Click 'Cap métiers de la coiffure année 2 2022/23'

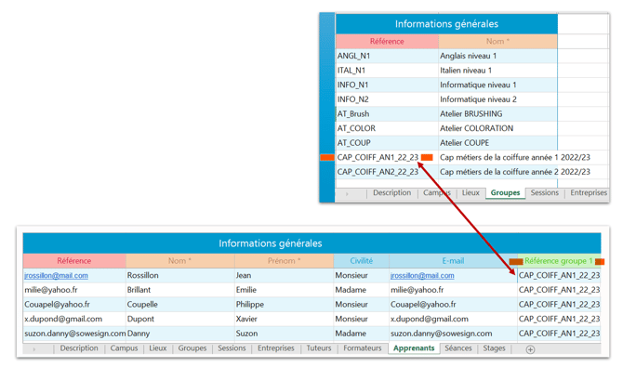pyautogui.click(x=515, y=172)
